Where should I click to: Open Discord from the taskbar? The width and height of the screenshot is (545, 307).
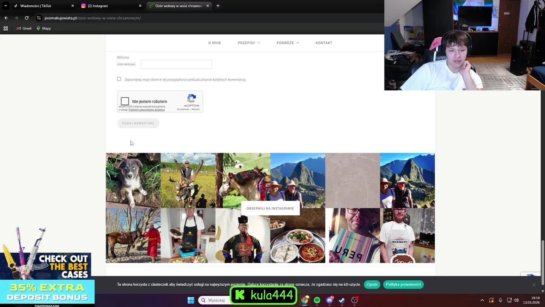[330, 300]
